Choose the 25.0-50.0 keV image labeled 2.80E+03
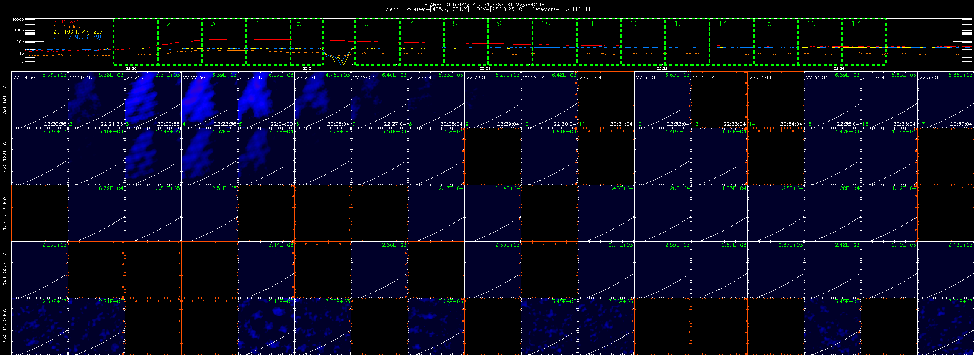 click(x=380, y=270)
